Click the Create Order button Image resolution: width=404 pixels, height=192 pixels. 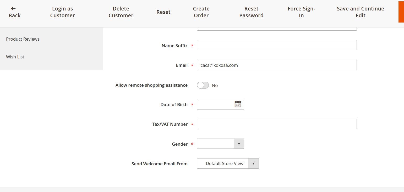click(x=201, y=12)
